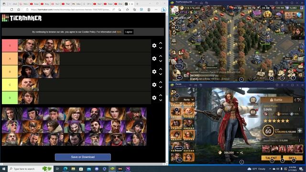Open settings gear for D tier row
The image size is (306, 172).
154,97
